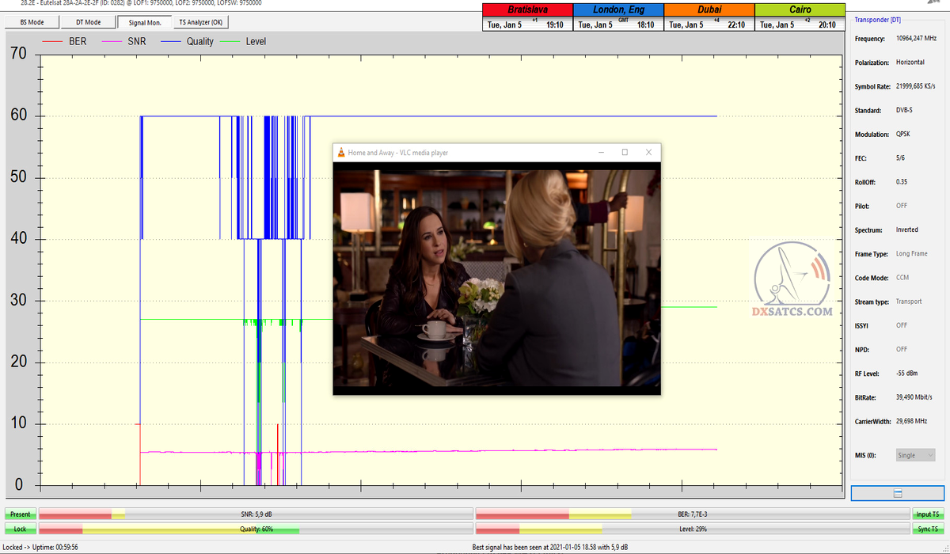950x554 pixels.
Task: Click the DXSATCS.COM satellite dish logo
Action: point(792,279)
